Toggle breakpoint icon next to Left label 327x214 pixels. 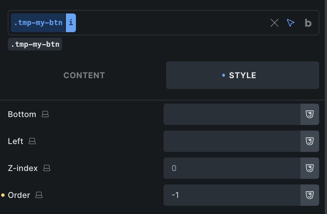[x=32, y=141]
